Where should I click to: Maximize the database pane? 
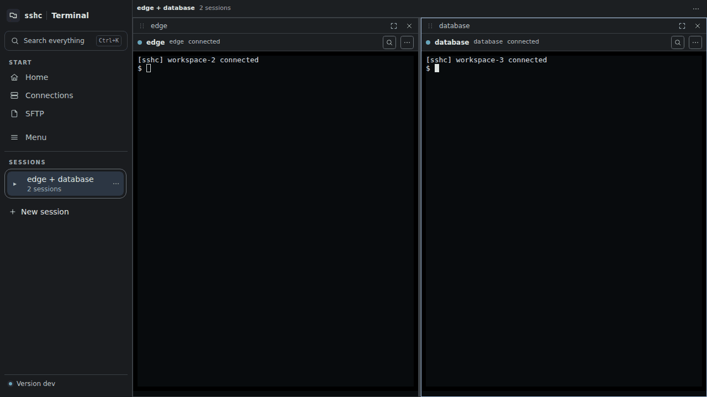coord(682,26)
